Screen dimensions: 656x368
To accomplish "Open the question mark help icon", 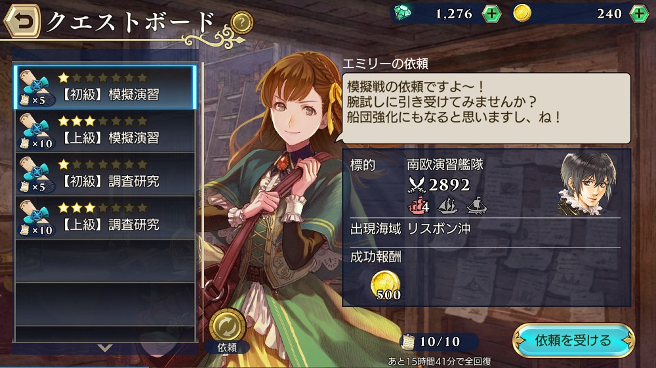I will pos(242,22).
